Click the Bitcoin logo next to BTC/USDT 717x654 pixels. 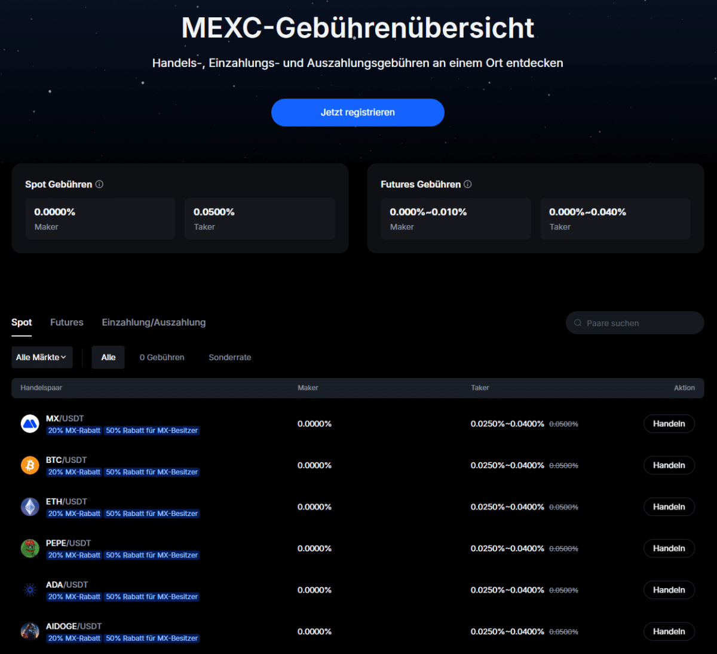click(30, 465)
